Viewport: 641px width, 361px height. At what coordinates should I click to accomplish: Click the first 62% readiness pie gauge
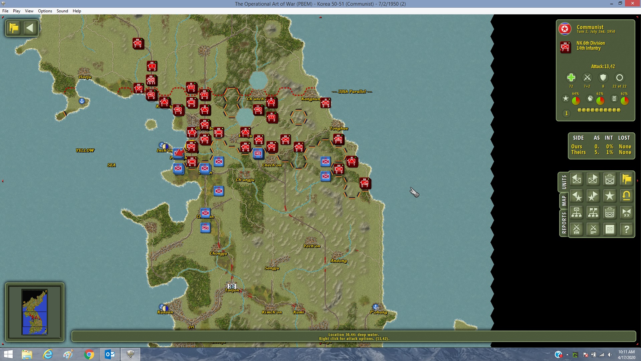(600, 101)
